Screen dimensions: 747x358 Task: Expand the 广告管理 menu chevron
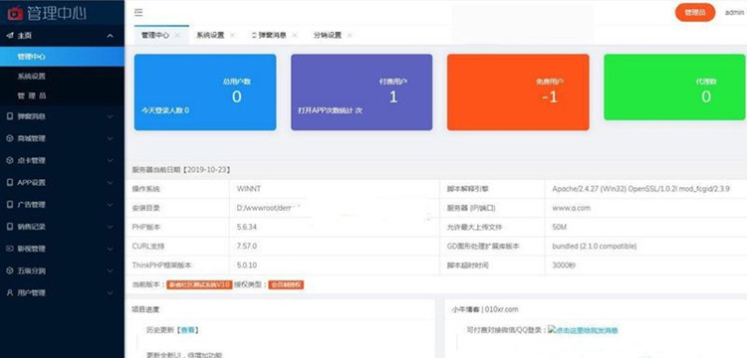[110, 205]
